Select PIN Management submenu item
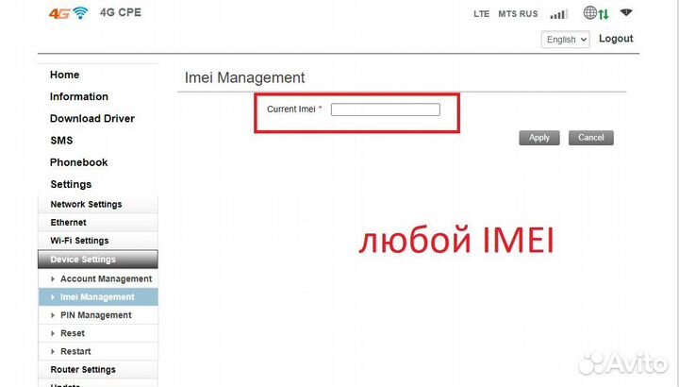This screenshot has height=387, width=679. (x=95, y=315)
